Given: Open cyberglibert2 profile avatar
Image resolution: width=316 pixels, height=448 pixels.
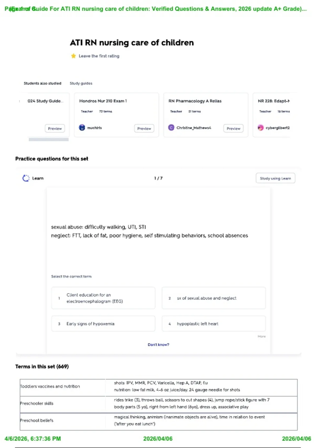Looking at the screenshot, I should (x=260, y=128).
